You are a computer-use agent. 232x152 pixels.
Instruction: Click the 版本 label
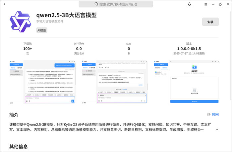click(x=189, y=44)
